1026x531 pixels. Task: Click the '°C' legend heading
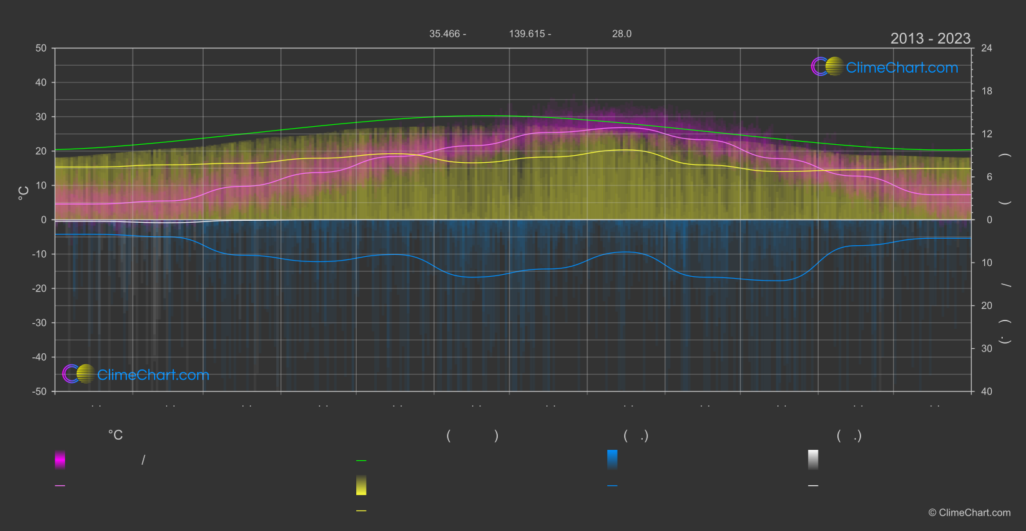115,436
